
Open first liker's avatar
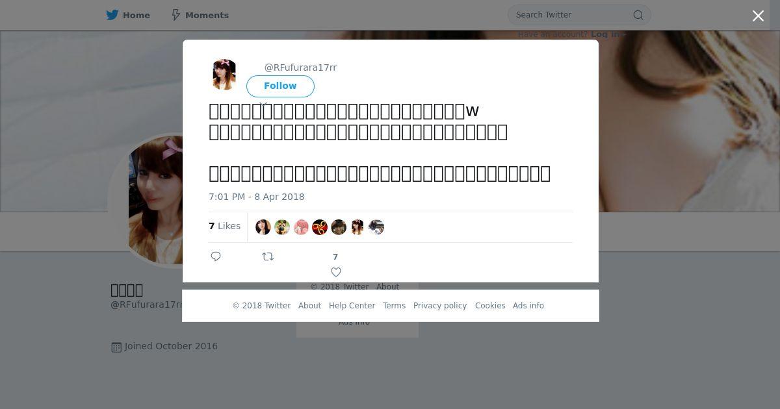point(263,227)
